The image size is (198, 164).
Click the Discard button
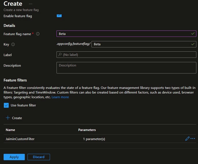pos(39,157)
